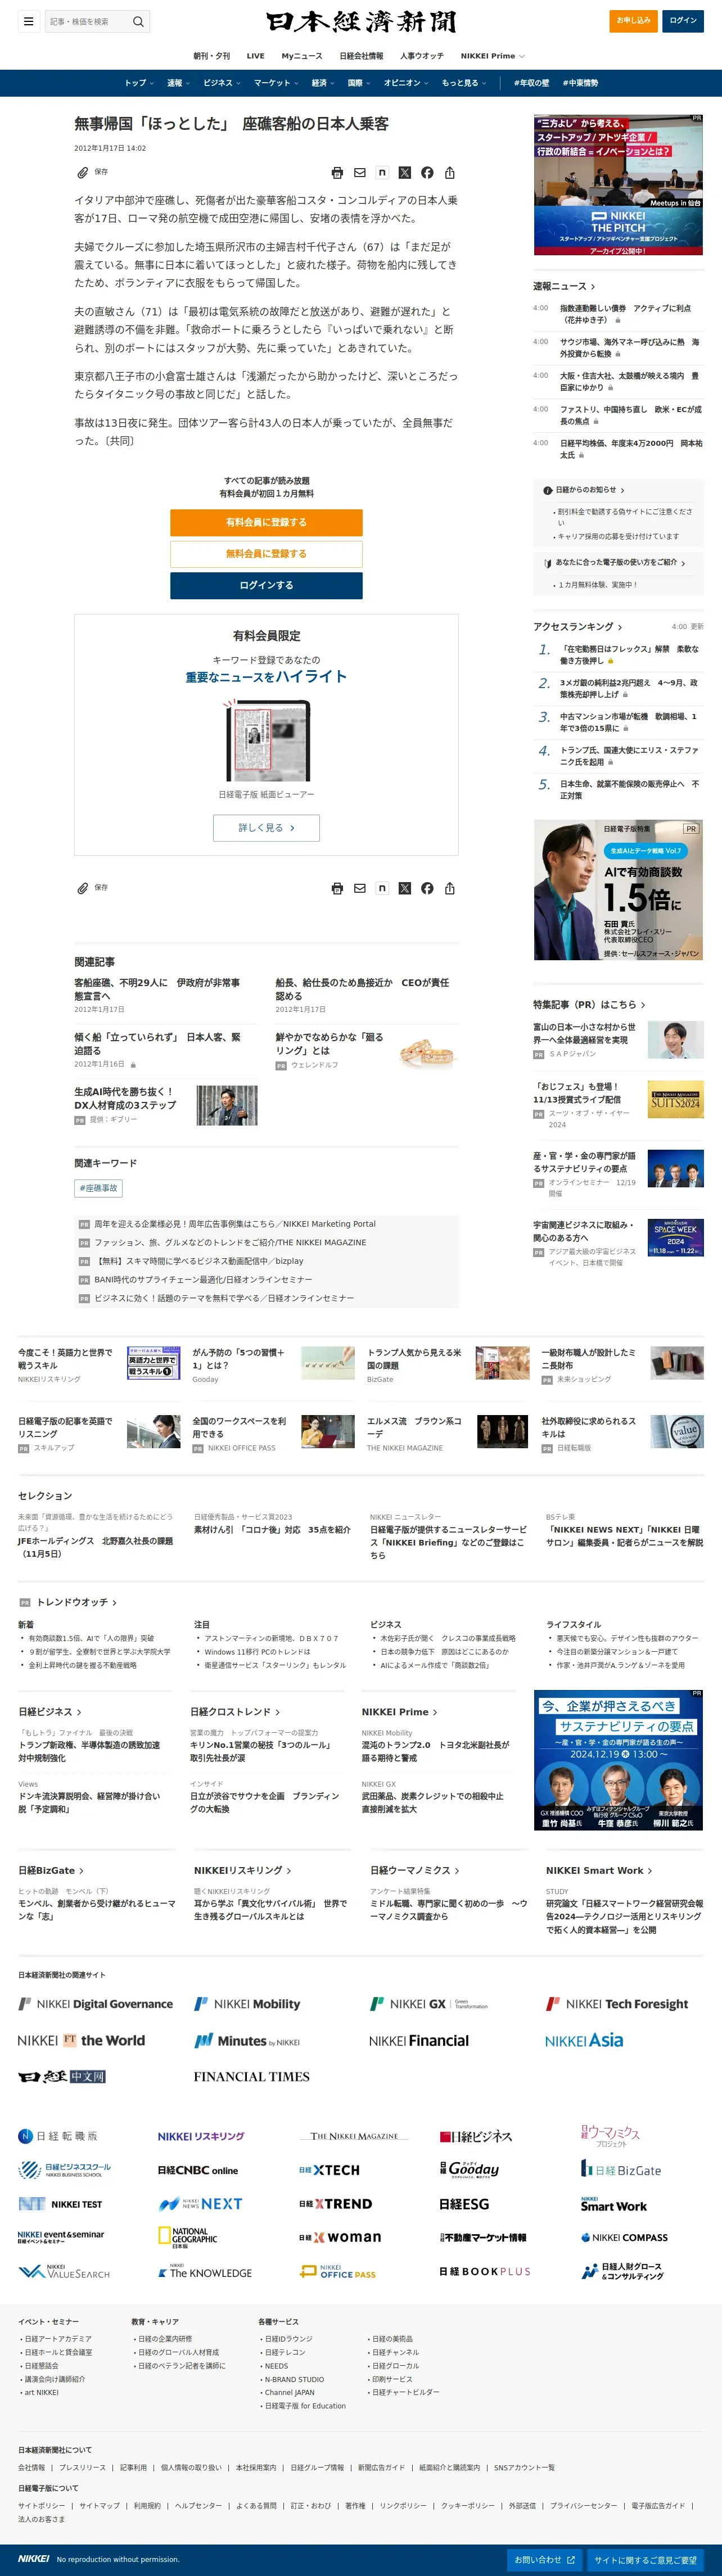Open the FINANCIAL TIMES logo link
This screenshot has width=722, height=2576.
tap(251, 2077)
